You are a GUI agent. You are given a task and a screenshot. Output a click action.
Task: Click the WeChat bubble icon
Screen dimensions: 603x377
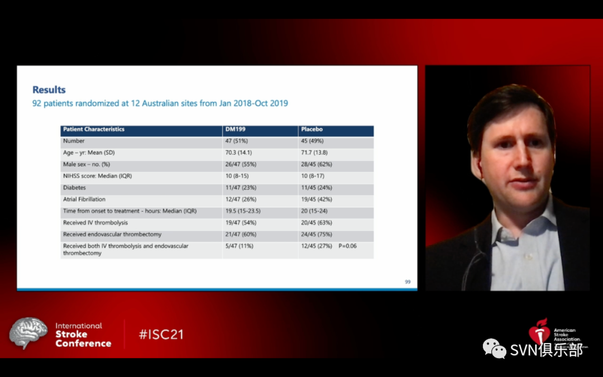coord(494,349)
